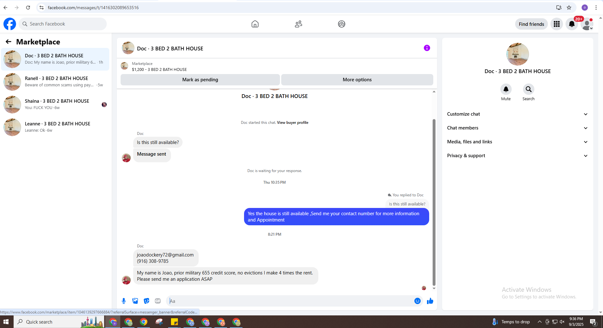Send a thumbs-up like
Viewport: 603px width, 328px height.
(430, 301)
